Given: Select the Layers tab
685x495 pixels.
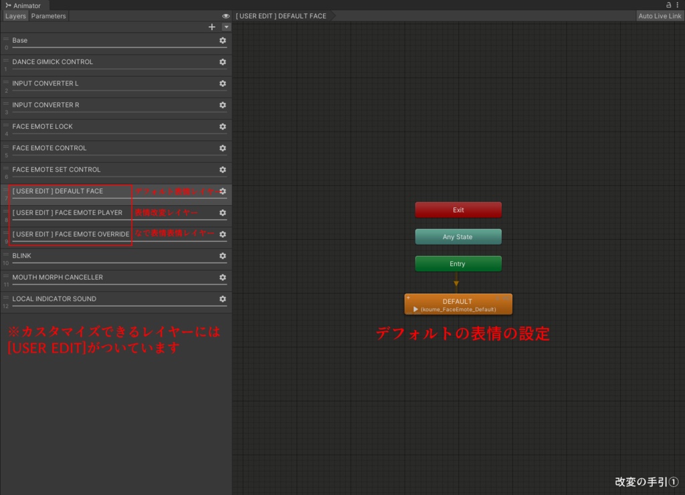Looking at the screenshot, I should pos(15,15).
